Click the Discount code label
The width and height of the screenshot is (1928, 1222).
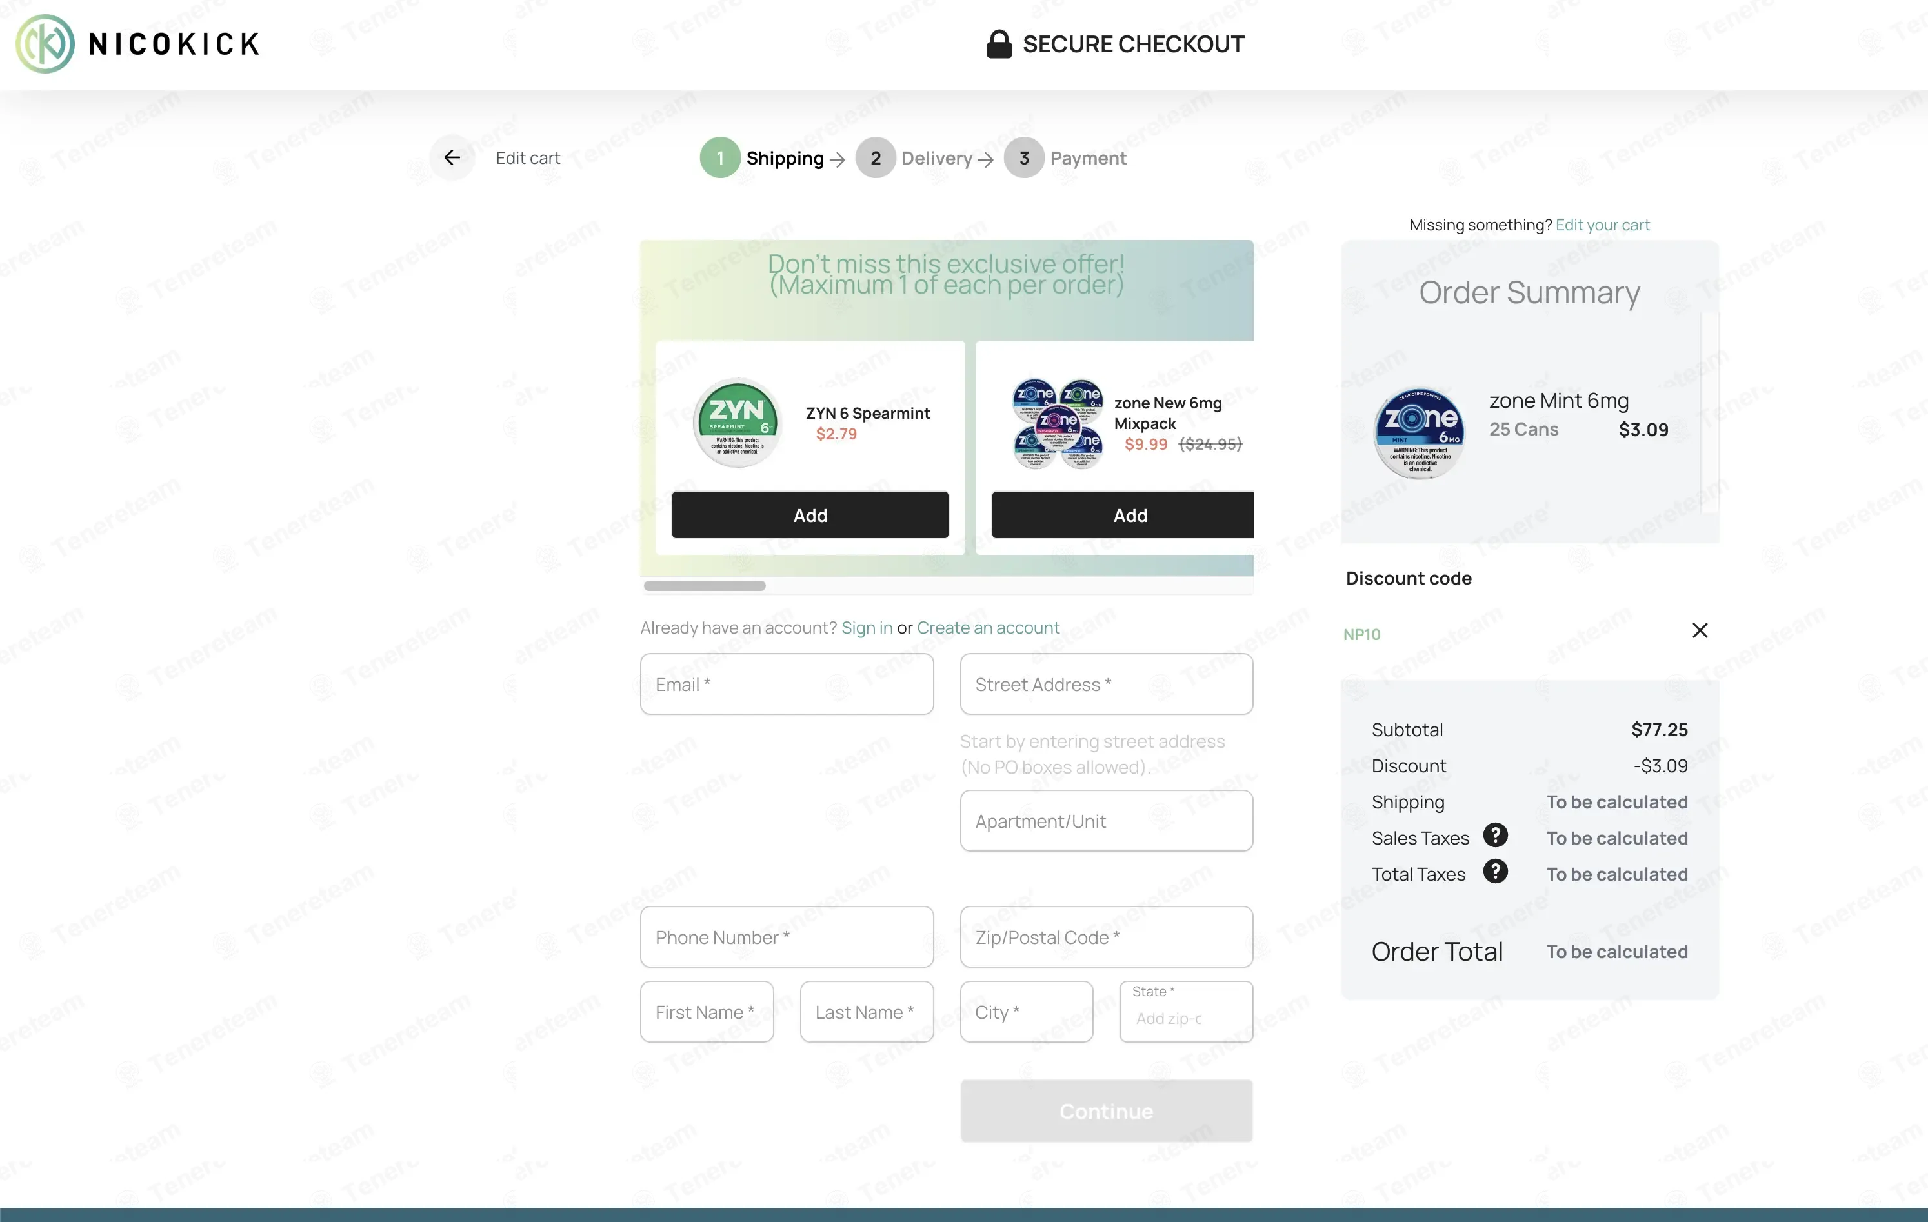click(1409, 578)
